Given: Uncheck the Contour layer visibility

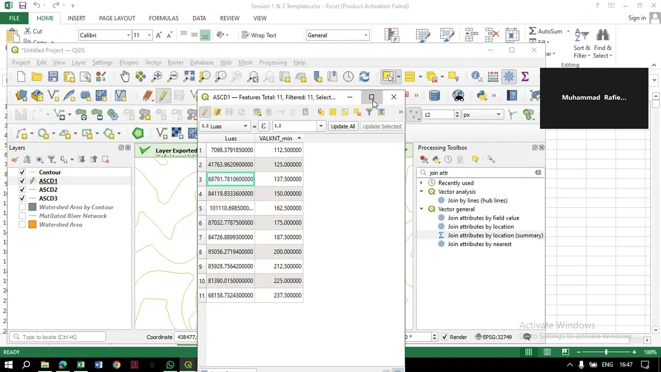Looking at the screenshot, I should point(22,173).
